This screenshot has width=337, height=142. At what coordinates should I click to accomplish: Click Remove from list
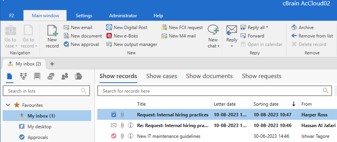click(312, 36)
